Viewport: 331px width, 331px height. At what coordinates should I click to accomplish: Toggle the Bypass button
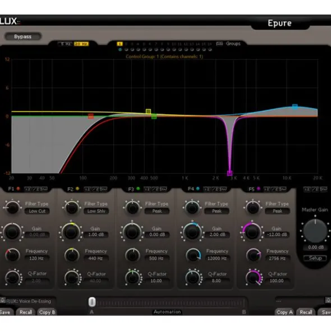pos(23,36)
